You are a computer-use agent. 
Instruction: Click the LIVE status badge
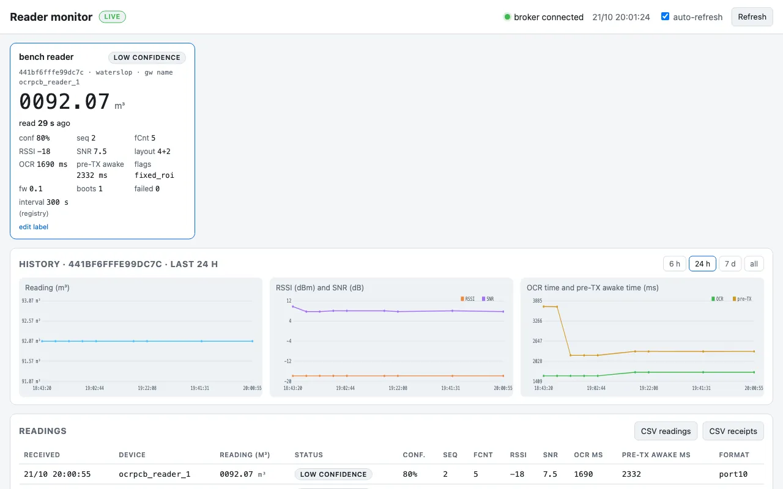112,17
